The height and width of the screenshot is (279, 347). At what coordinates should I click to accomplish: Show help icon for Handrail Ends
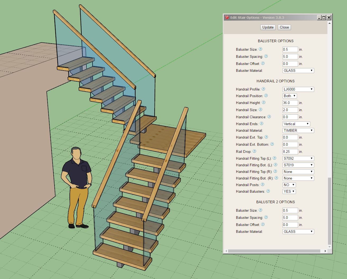(261, 124)
